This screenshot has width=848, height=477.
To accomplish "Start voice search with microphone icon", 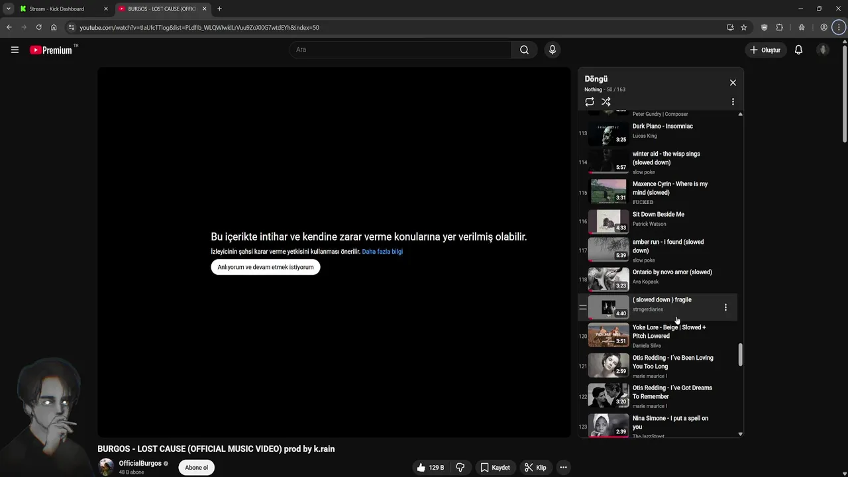I will pos(553,50).
